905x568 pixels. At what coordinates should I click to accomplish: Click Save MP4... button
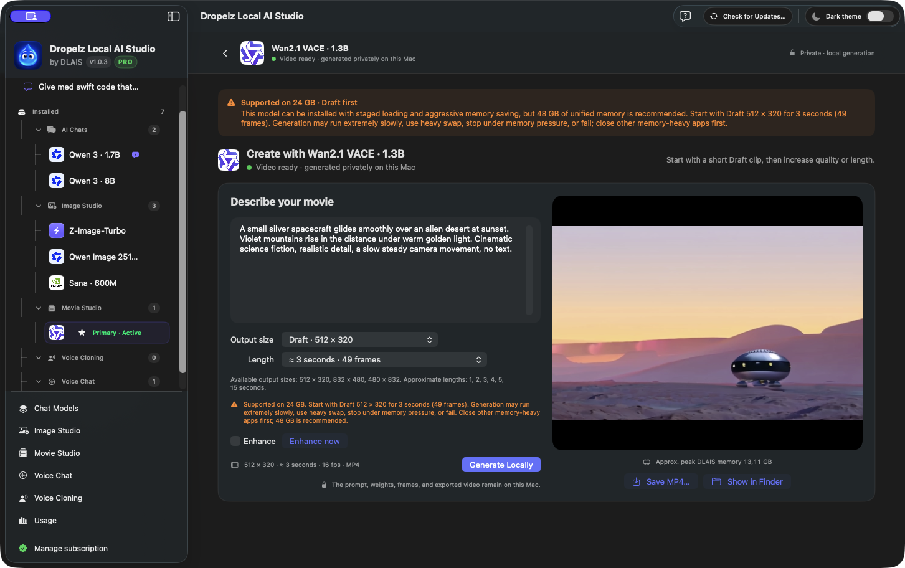[661, 481]
